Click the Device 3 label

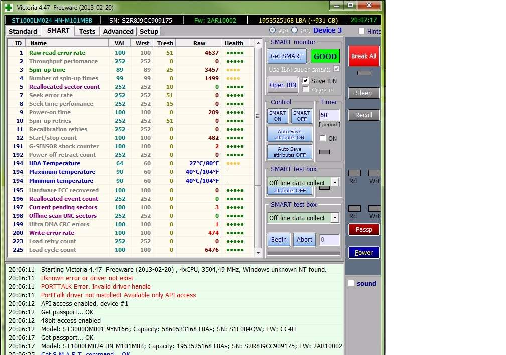pyautogui.click(x=327, y=30)
